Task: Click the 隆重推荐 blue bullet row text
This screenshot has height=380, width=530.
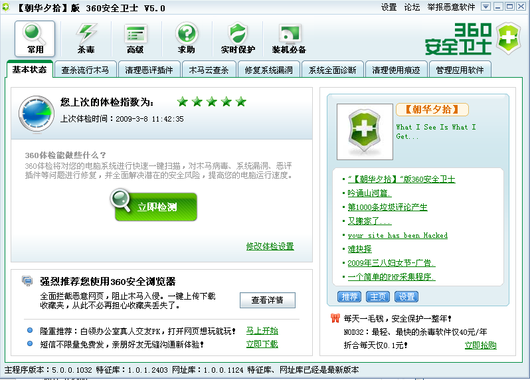Action: click(137, 331)
